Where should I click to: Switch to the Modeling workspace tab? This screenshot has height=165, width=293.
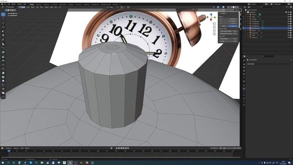pos(38,4)
